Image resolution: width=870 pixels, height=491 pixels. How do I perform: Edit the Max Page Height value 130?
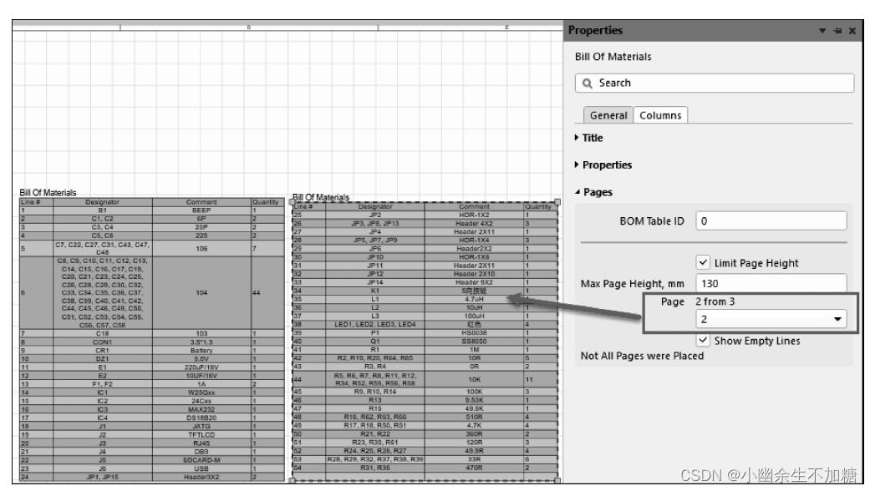click(771, 284)
